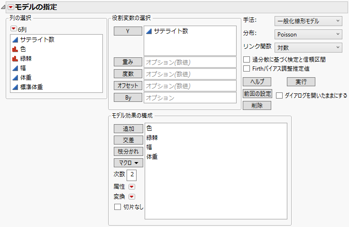The width and height of the screenshot is (349, 227).
Task: Click the 追加 effect button
Action: tap(128, 128)
